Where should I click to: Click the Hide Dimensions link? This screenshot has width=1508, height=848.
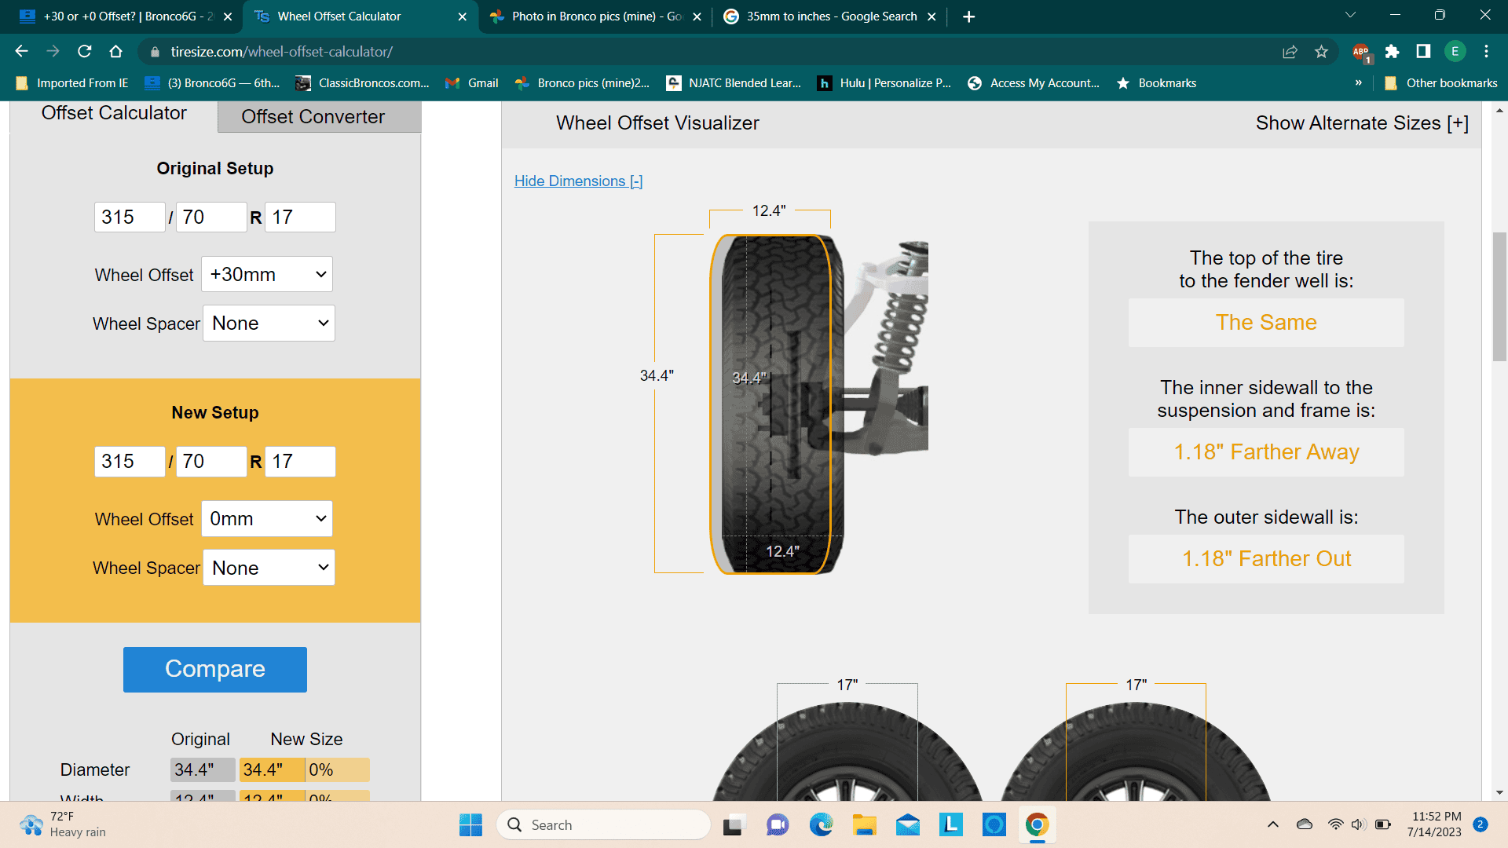coord(578,181)
